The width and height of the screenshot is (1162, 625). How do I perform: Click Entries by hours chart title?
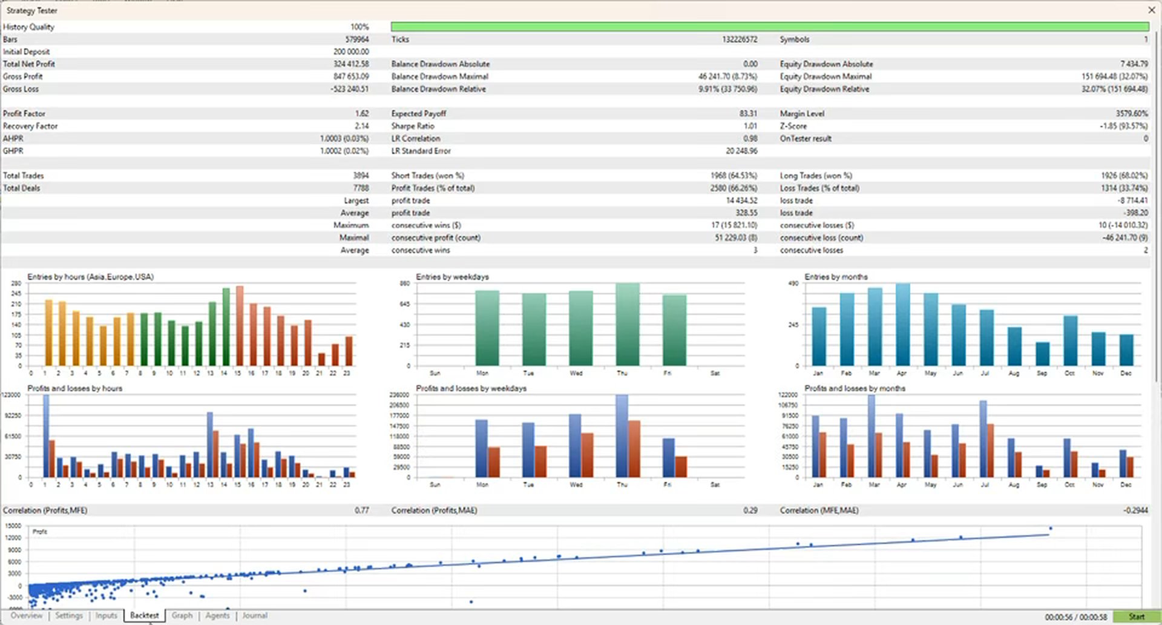[90, 277]
